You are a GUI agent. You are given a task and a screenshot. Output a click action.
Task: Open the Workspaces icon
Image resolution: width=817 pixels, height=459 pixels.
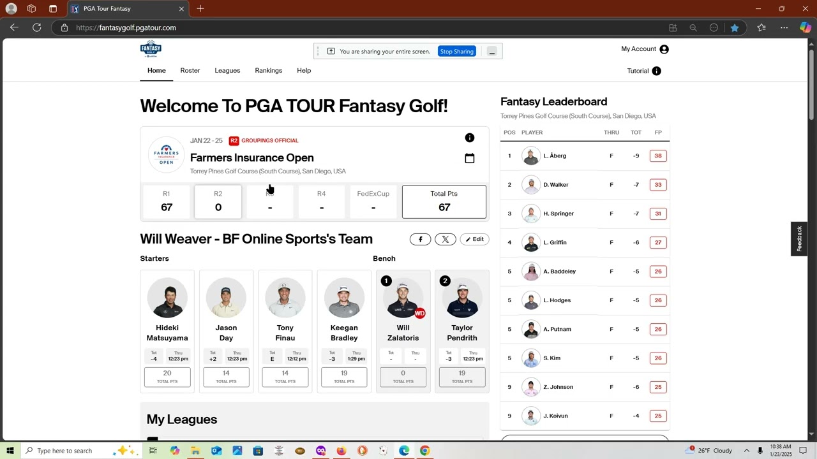point(31,8)
